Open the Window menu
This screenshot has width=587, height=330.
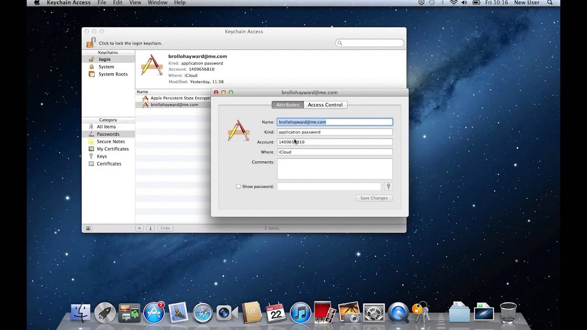coord(157,3)
